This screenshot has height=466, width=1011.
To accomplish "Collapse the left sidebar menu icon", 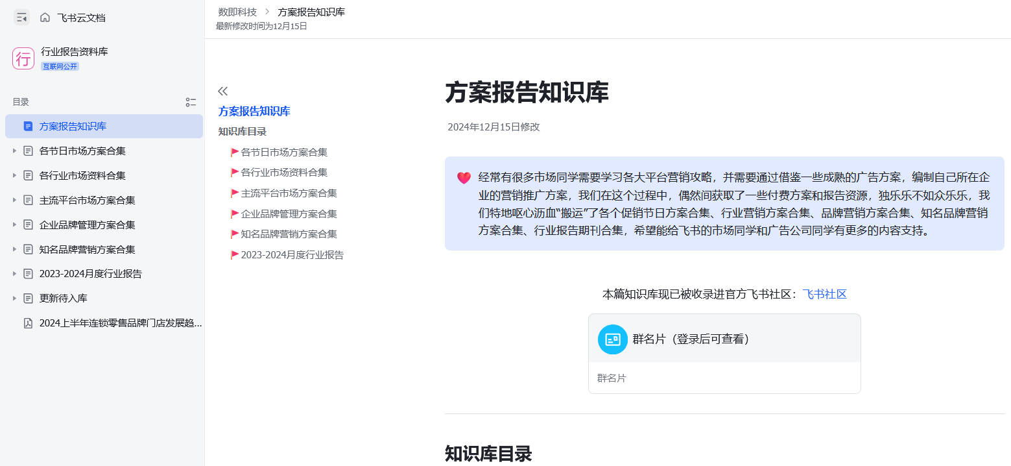I will coord(21,18).
